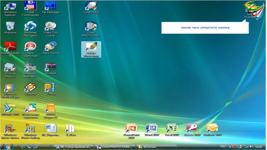Screen dimensions: 267x150
Task: Select the Nero StartSmart icon
Action: pyautogui.click(x=30, y=50)
